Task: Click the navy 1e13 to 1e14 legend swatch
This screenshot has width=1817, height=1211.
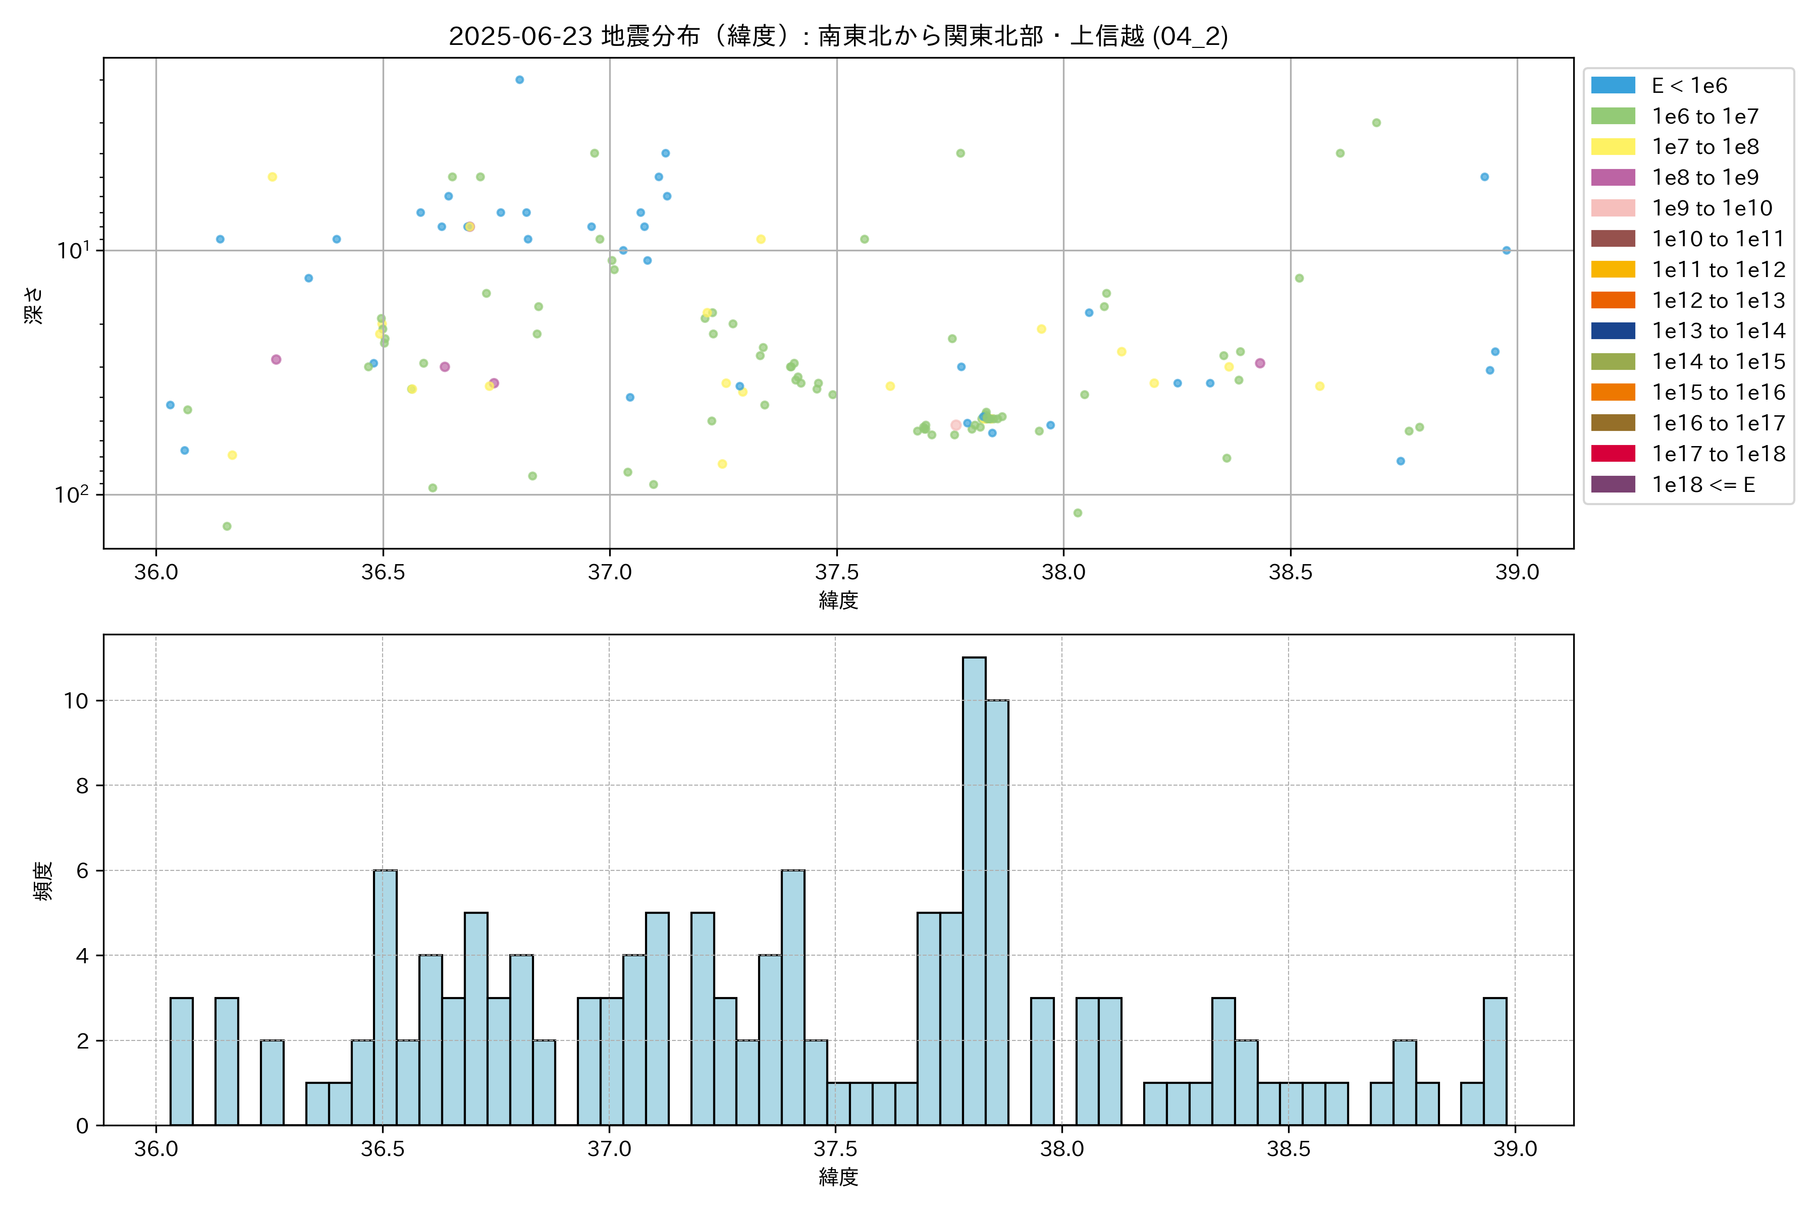Action: (x=1613, y=332)
